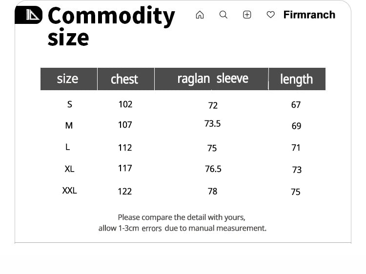Select the XXL size row label

point(69,191)
